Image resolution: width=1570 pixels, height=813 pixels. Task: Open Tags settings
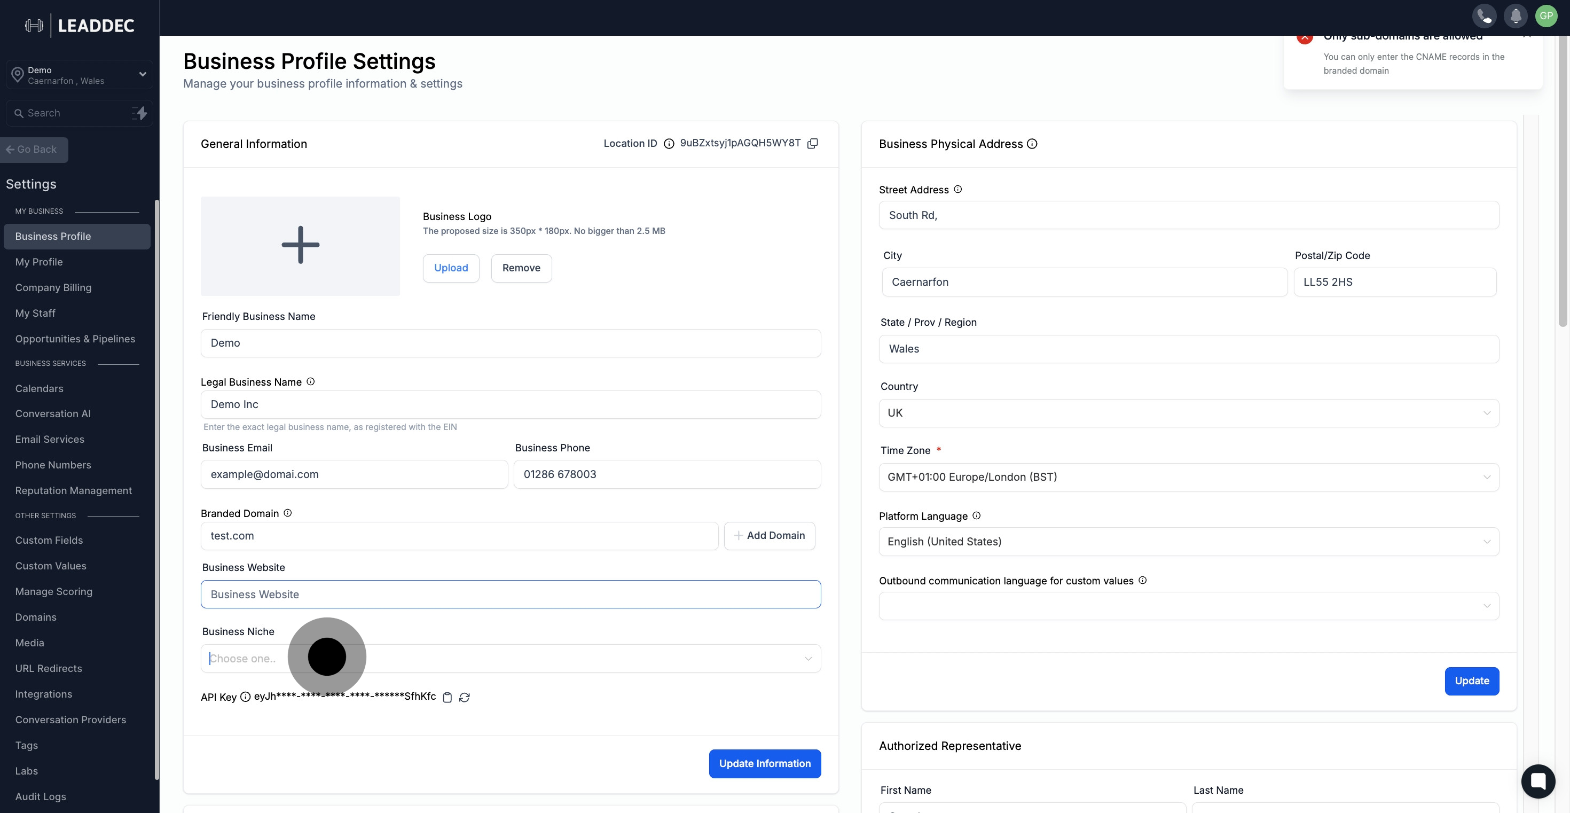point(26,745)
